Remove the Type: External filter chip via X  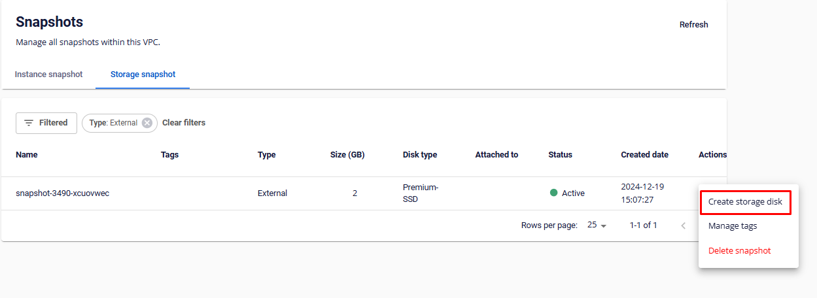point(147,123)
